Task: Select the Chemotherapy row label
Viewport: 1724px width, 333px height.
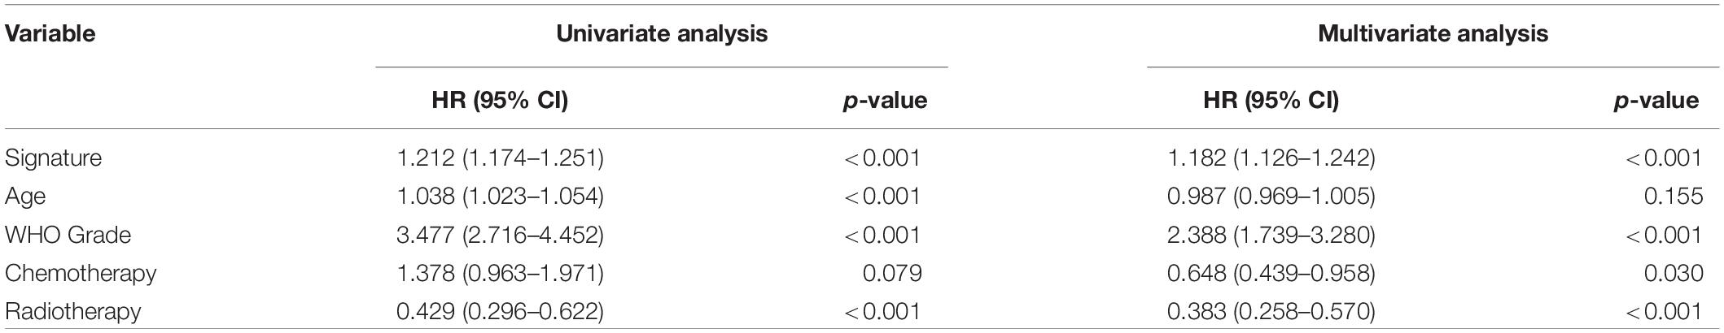Action: coord(81,273)
